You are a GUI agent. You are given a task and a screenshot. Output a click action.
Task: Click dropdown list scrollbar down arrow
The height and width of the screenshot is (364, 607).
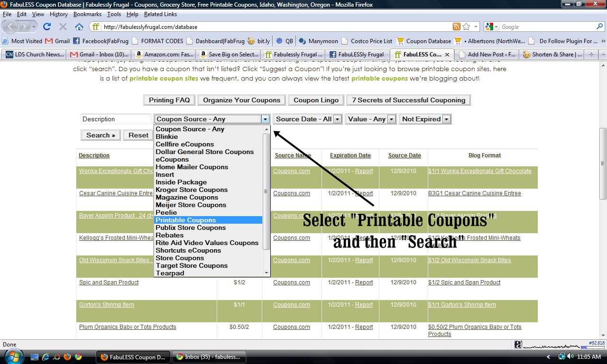(267, 273)
